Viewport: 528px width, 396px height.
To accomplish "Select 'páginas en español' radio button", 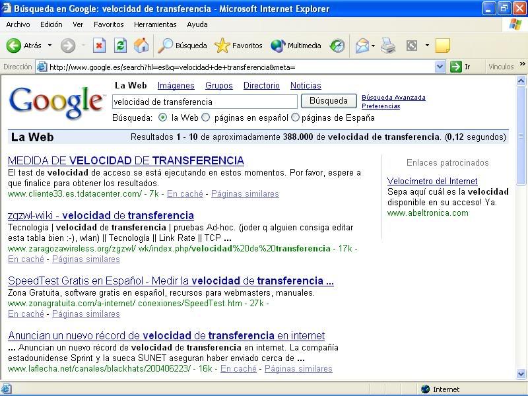I will [205, 117].
